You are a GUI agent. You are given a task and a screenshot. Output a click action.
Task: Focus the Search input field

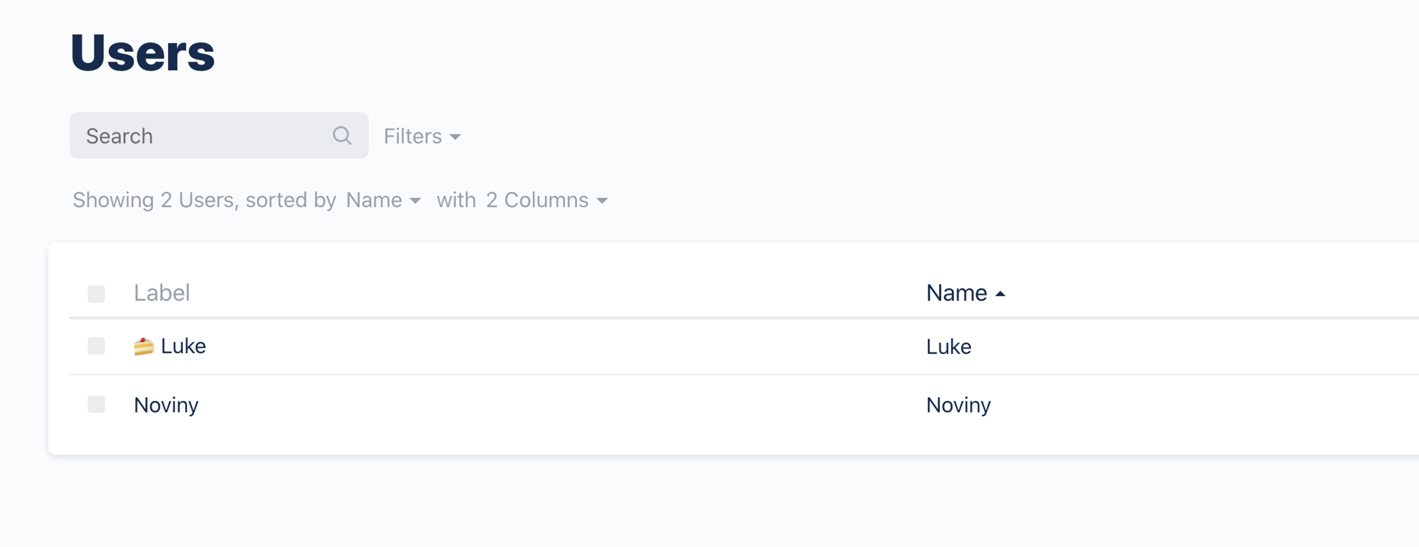[204, 136]
